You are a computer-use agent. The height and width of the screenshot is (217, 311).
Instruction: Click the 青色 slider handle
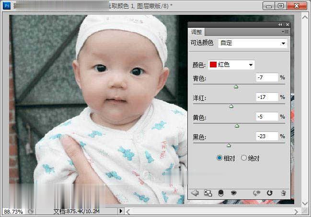236,87
